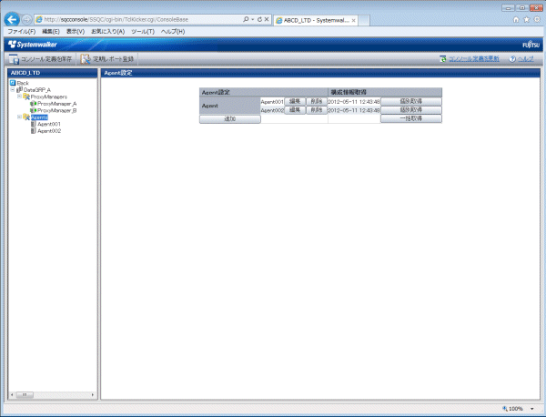
Task: Open the 編集(E) menu
Action: tap(51, 32)
